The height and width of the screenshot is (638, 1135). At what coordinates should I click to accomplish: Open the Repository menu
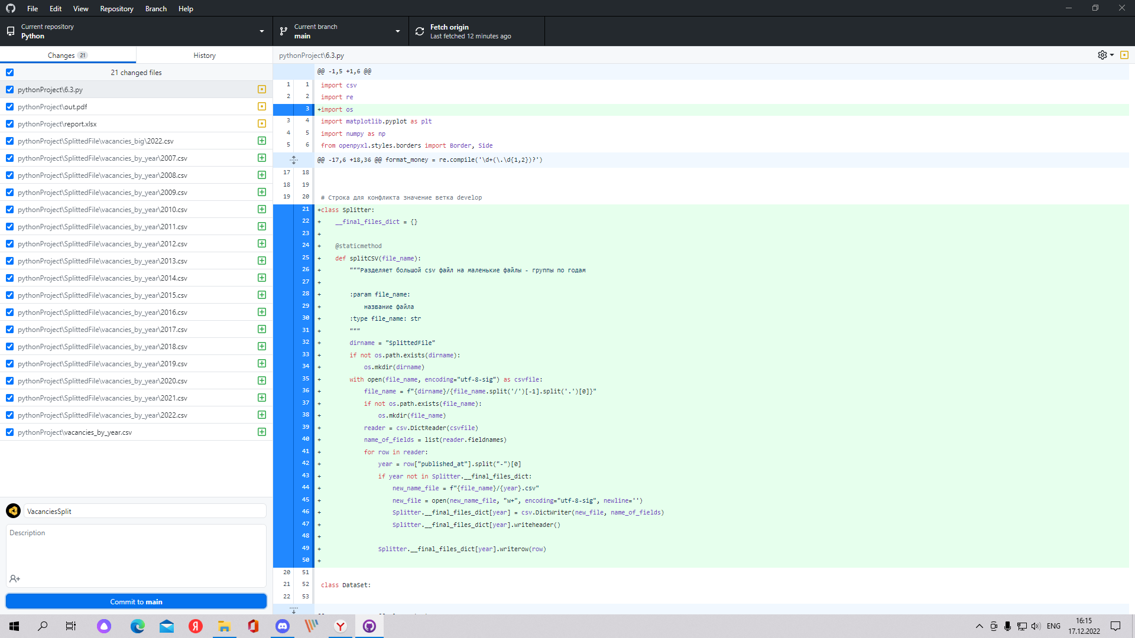click(x=116, y=8)
